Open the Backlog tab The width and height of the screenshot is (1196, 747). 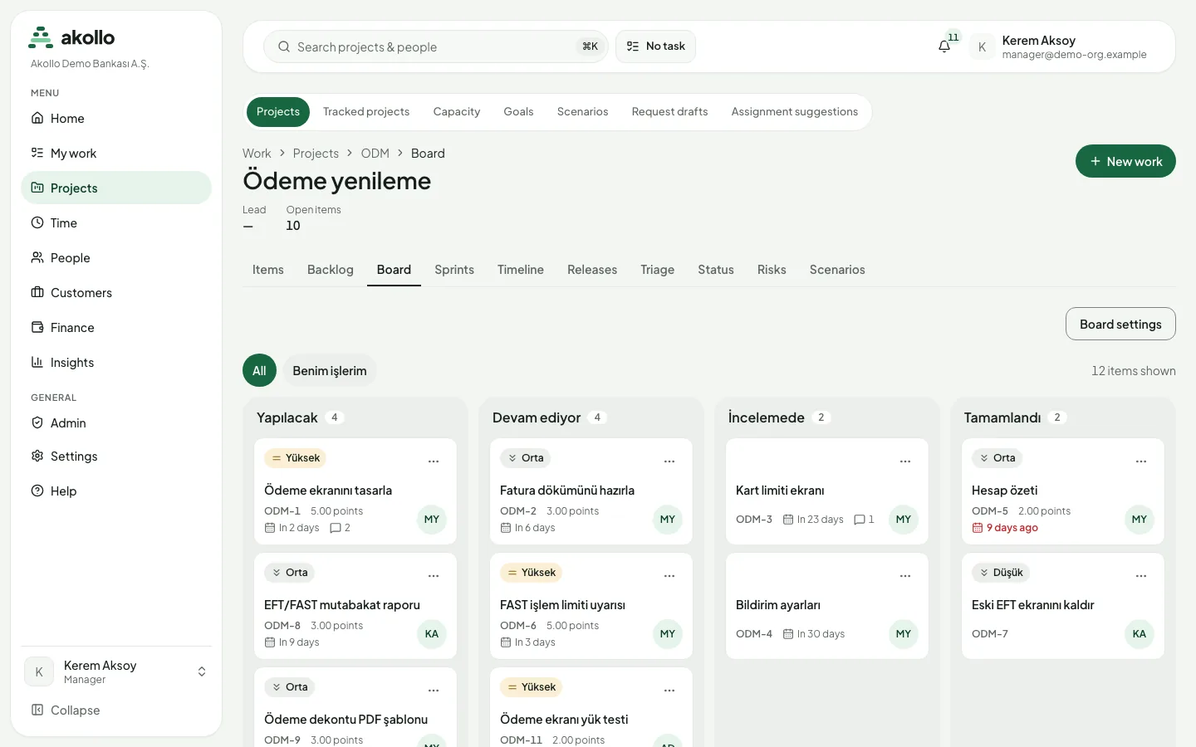click(x=331, y=270)
